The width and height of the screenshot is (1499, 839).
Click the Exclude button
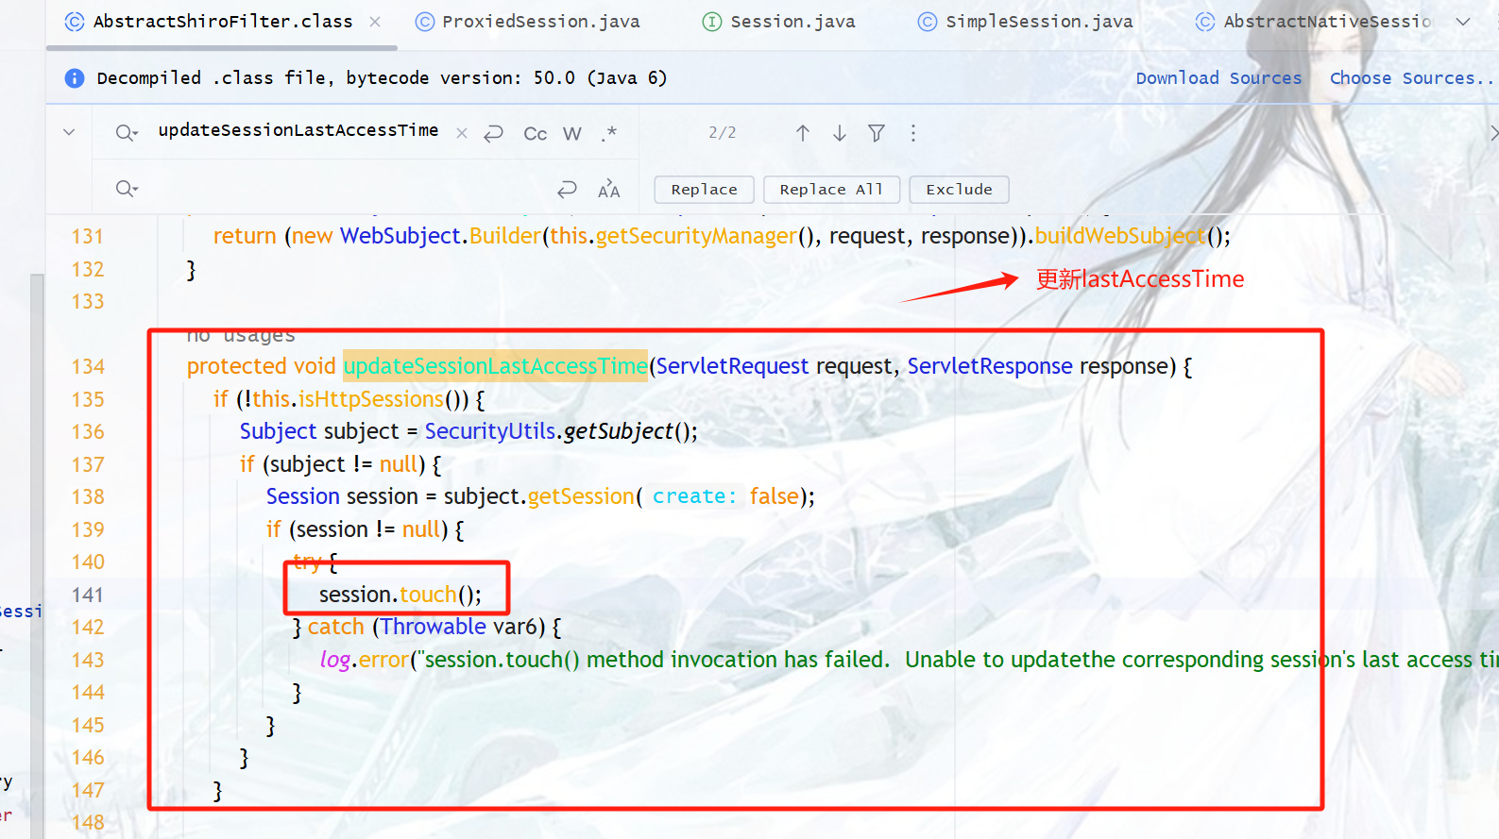959,190
